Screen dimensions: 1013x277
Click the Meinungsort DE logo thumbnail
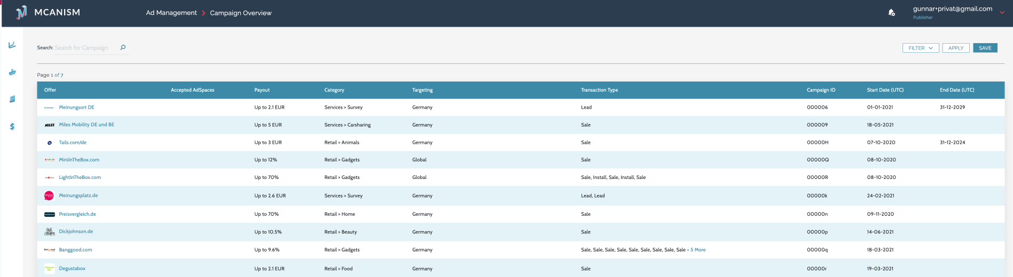click(x=49, y=108)
